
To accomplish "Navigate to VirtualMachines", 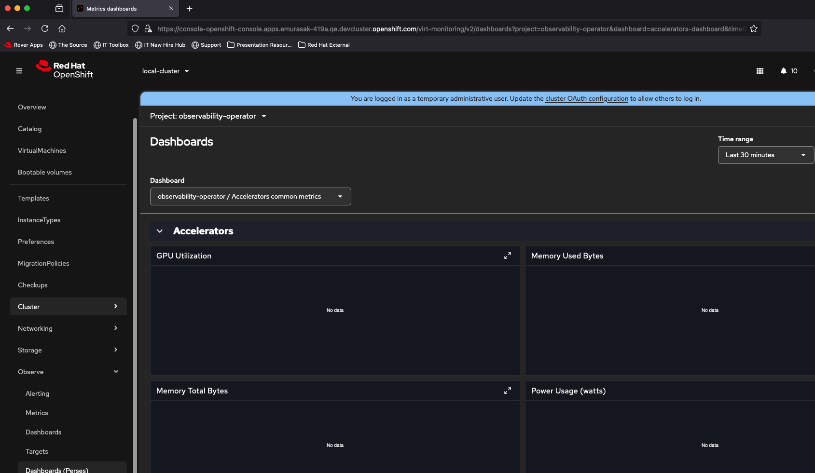I will point(42,150).
